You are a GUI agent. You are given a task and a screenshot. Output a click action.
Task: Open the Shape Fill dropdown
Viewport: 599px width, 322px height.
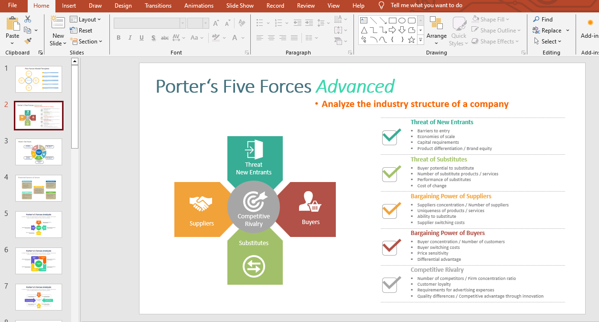coord(491,19)
